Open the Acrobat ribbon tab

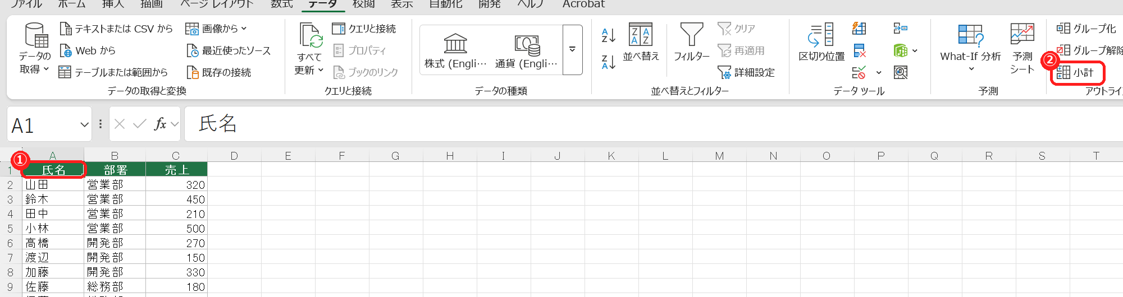pyautogui.click(x=583, y=4)
